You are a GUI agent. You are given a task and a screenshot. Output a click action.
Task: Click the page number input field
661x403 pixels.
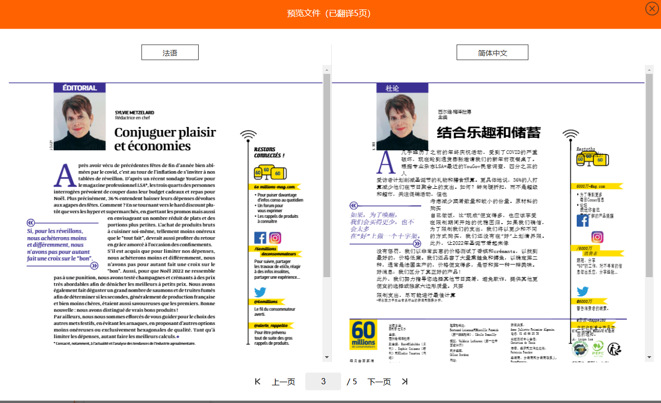pyautogui.click(x=323, y=381)
